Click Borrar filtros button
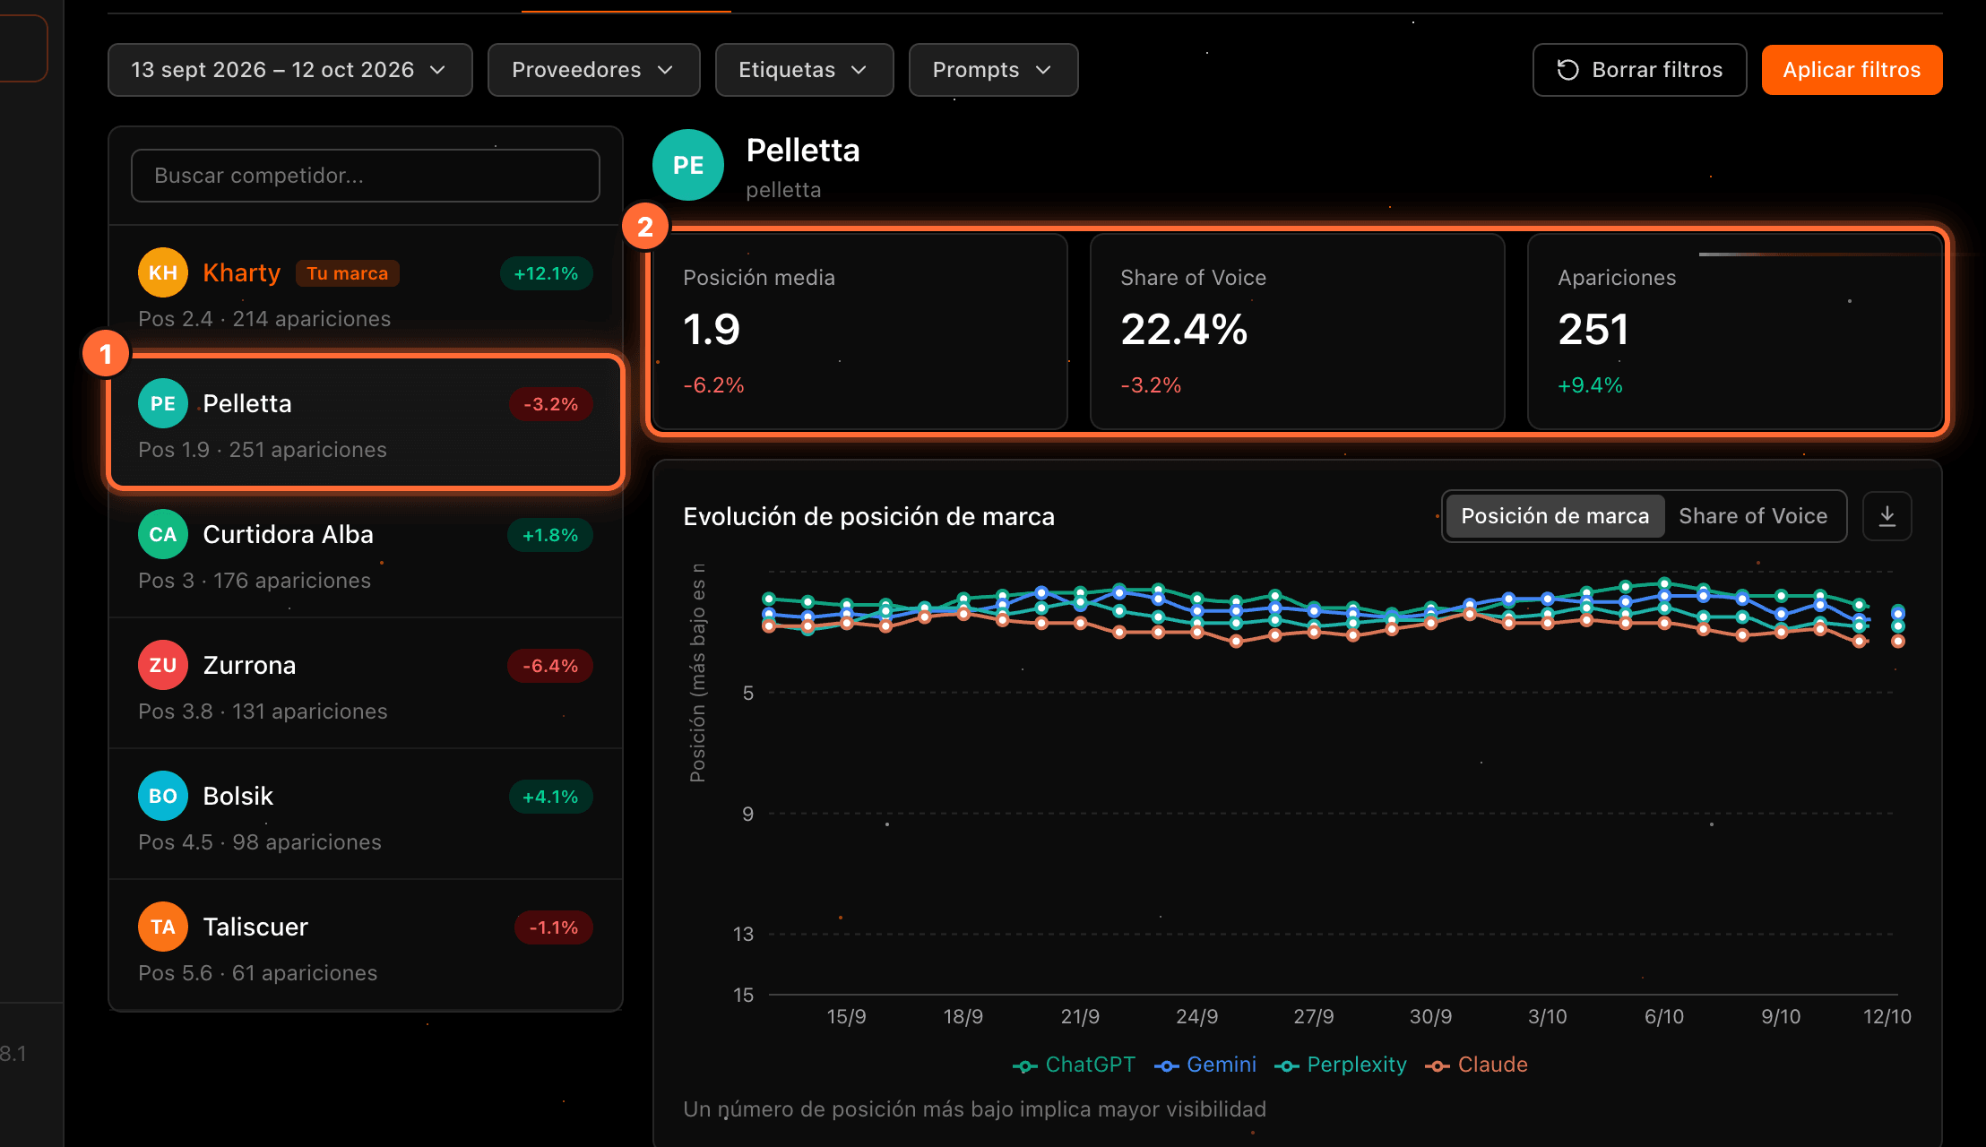1986x1147 pixels. [1639, 70]
